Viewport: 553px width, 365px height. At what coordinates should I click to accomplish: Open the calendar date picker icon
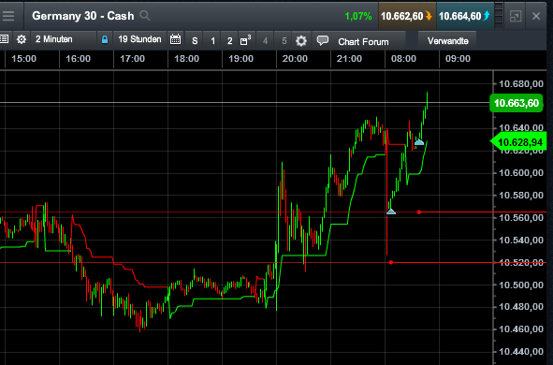tap(175, 39)
